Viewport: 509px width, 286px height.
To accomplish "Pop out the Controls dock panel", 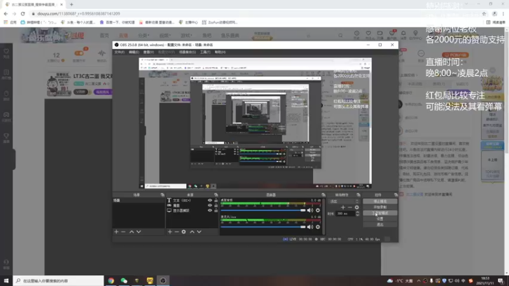I will (396, 195).
